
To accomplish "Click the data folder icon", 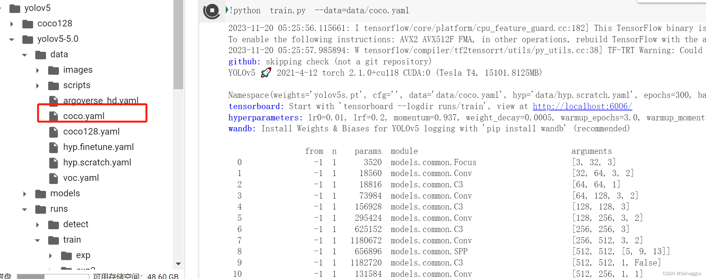I will click(x=41, y=55).
